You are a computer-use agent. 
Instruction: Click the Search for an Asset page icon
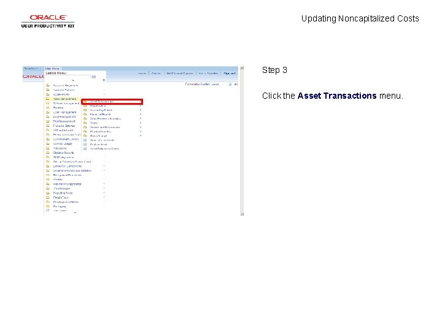(x=85, y=140)
